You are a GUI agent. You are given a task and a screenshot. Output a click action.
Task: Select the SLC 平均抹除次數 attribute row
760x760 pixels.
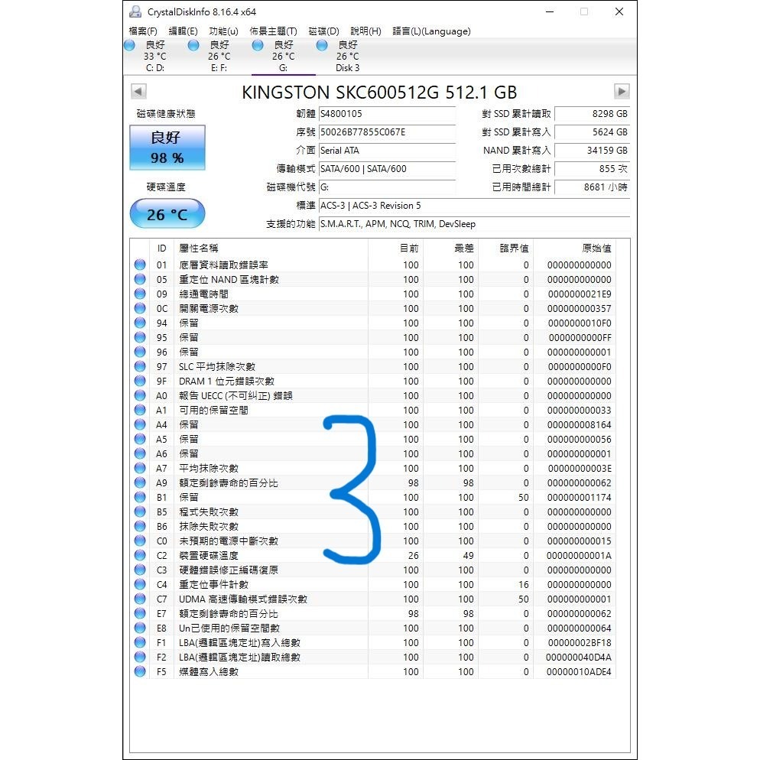click(x=373, y=366)
